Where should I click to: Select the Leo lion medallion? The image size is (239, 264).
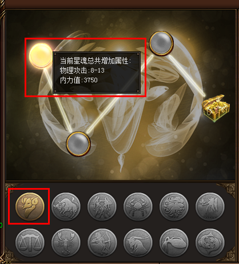click(x=174, y=206)
